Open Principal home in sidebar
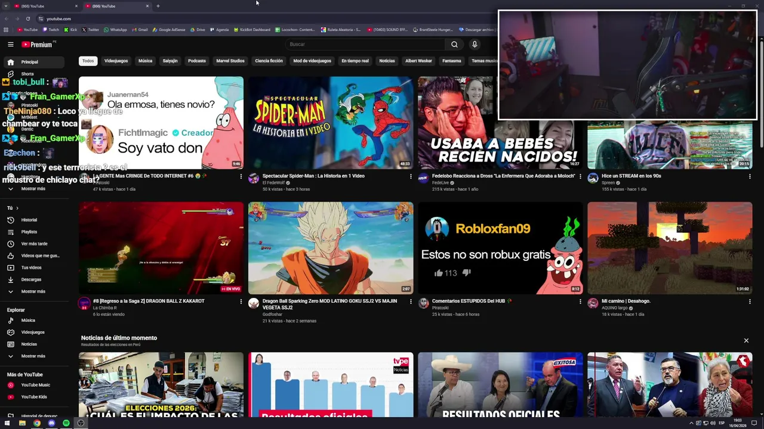764x429 pixels. coord(34,62)
